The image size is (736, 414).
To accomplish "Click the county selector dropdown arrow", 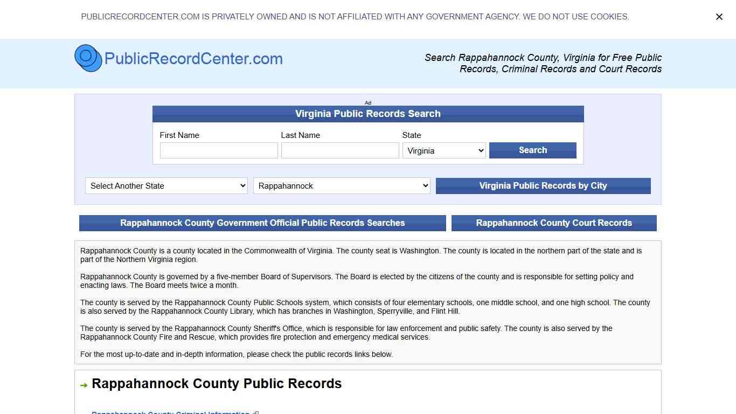I will click(x=425, y=185).
